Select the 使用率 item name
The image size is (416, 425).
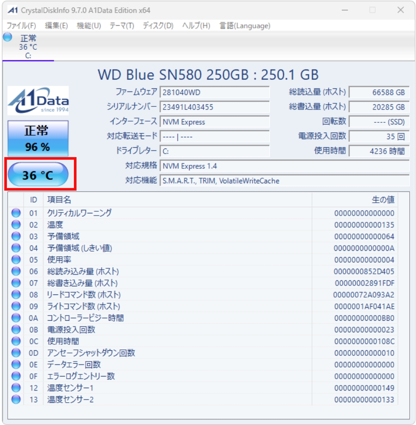coord(59,260)
